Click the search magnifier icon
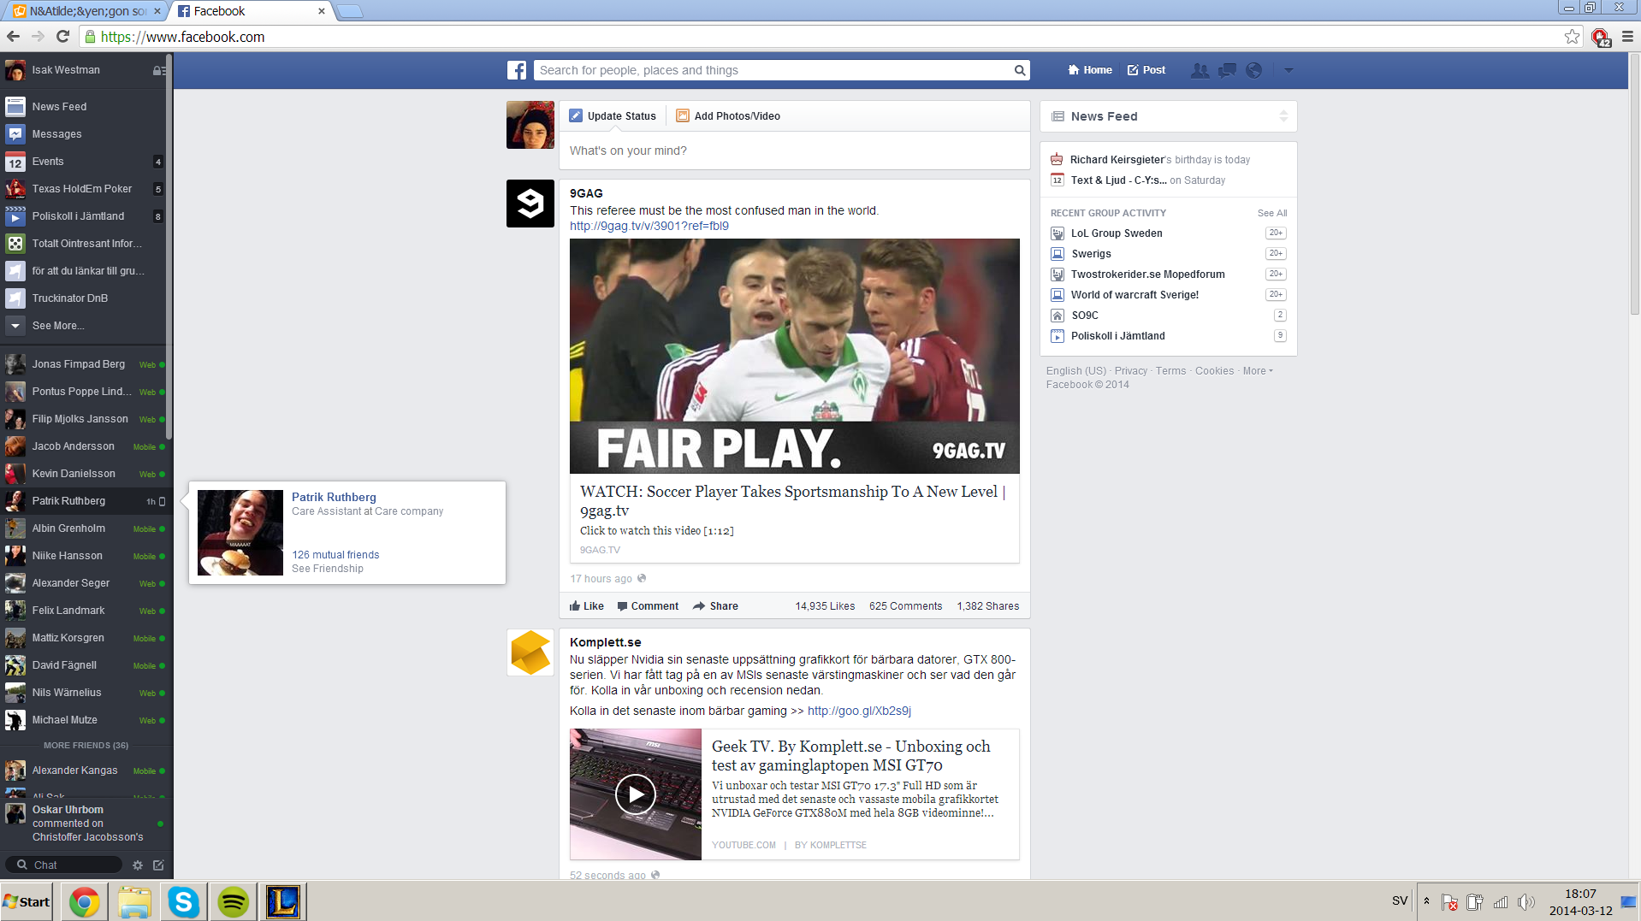This screenshot has width=1641, height=921. tap(1020, 70)
